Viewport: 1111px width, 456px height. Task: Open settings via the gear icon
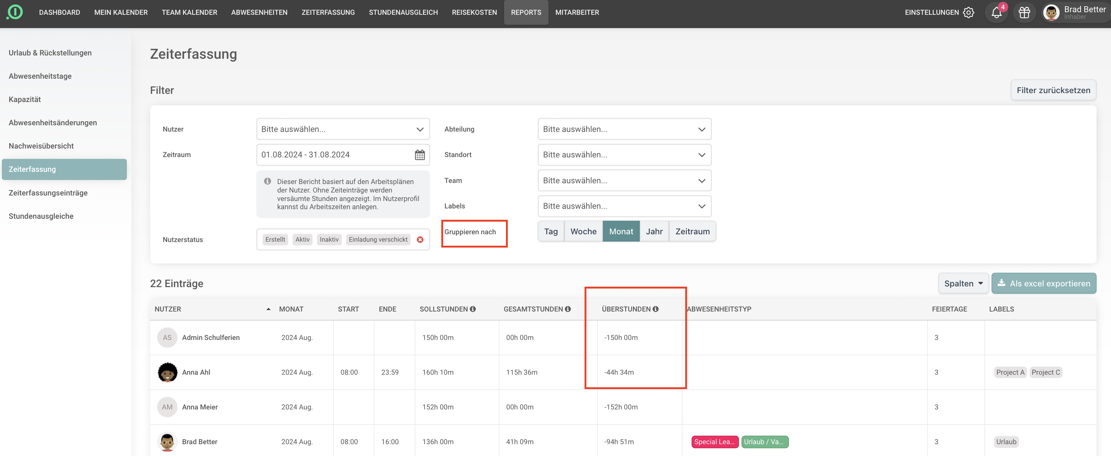pyautogui.click(x=969, y=13)
